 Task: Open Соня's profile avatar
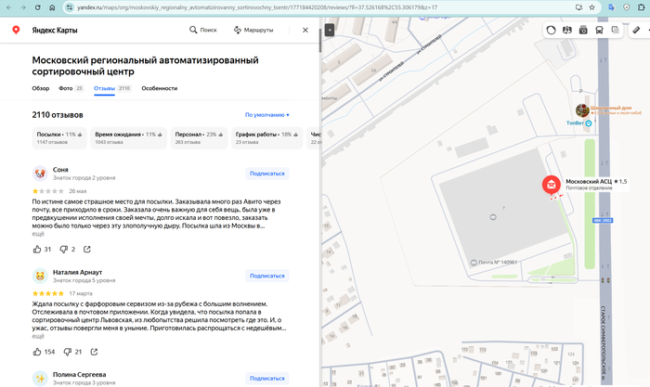[40, 174]
